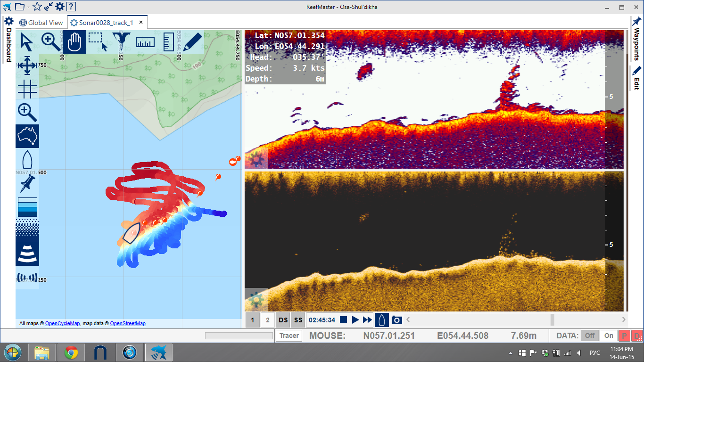Choose the rectangular selection tool
The image size is (708, 426).
click(x=98, y=42)
